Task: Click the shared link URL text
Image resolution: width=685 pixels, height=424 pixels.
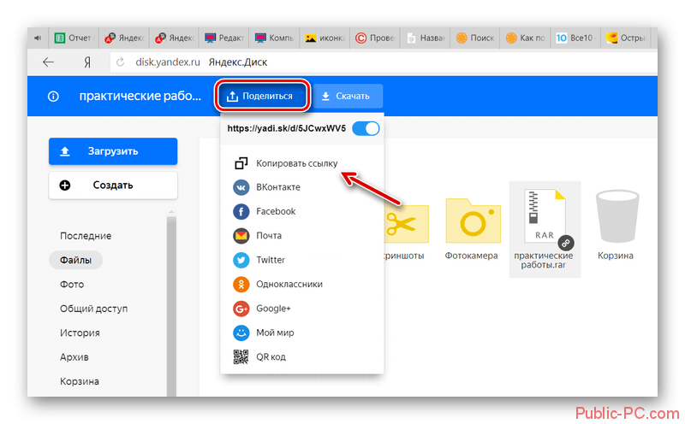Action: coord(287,129)
